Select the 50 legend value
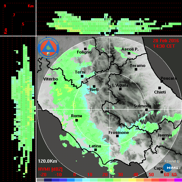 151,175
